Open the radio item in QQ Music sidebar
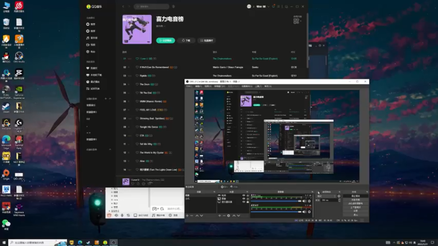The image size is (438, 246). pos(92,51)
